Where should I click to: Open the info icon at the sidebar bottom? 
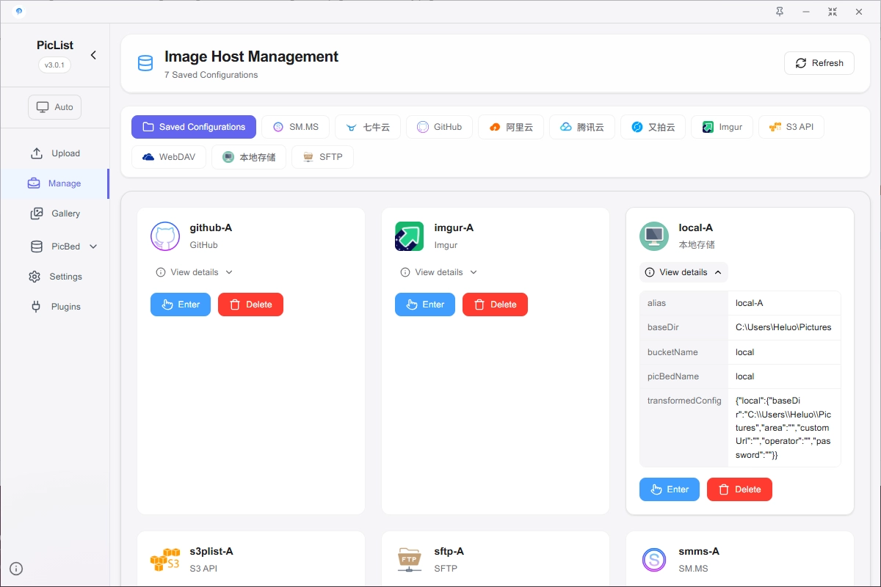tap(16, 568)
